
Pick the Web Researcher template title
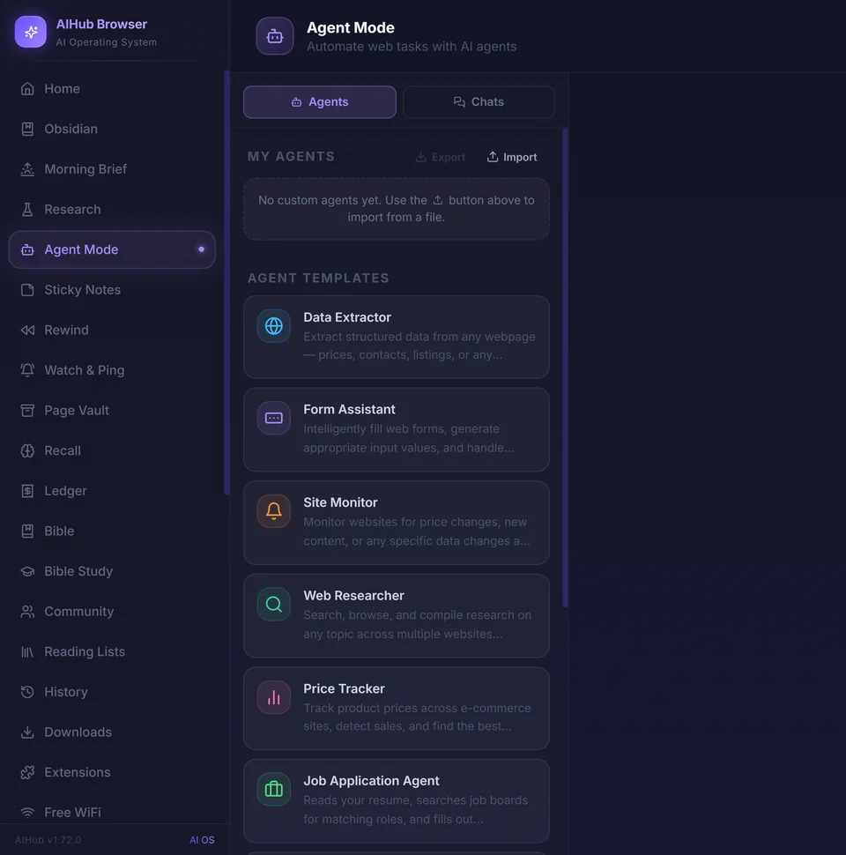coord(353,596)
